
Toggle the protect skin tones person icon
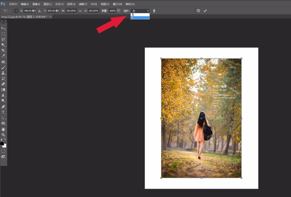[x=154, y=11]
